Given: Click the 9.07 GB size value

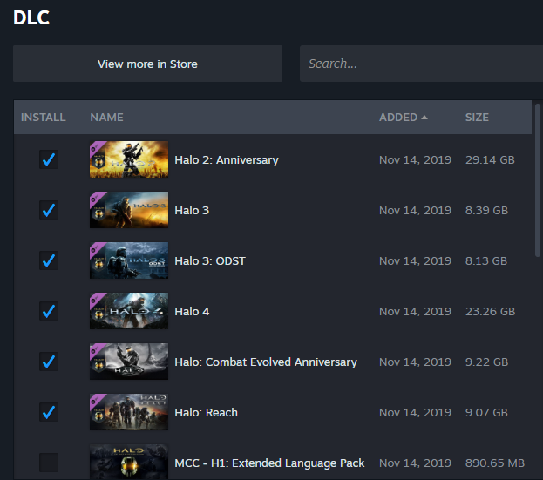Looking at the screenshot, I should pos(486,413).
